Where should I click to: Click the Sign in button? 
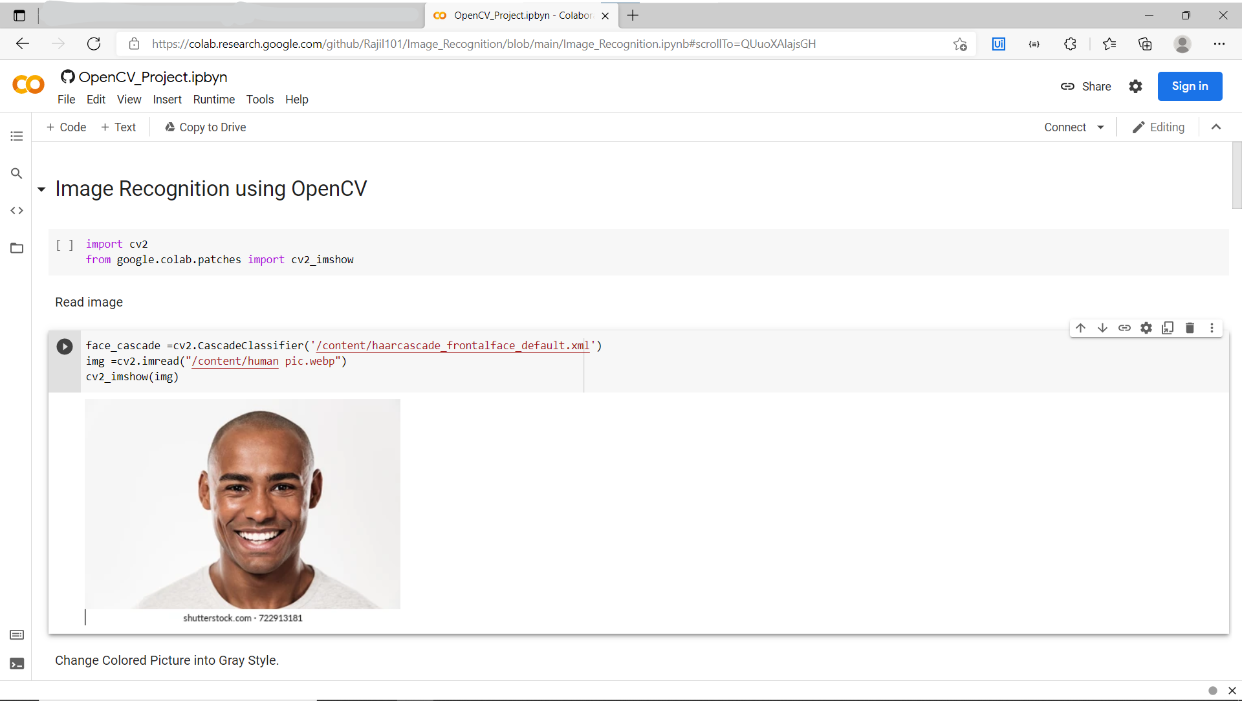(1189, 86)
